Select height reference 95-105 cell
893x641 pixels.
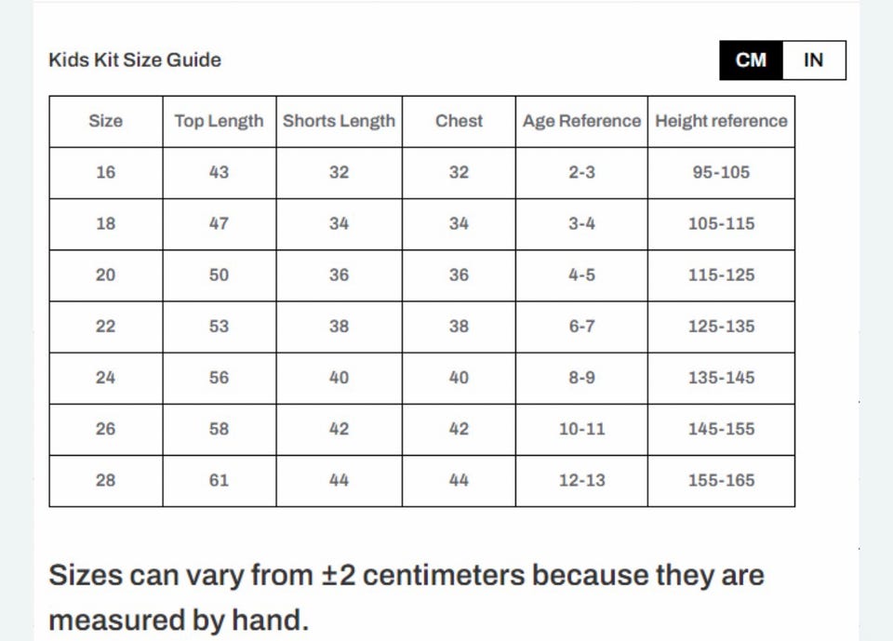click(x=721, y=172)
